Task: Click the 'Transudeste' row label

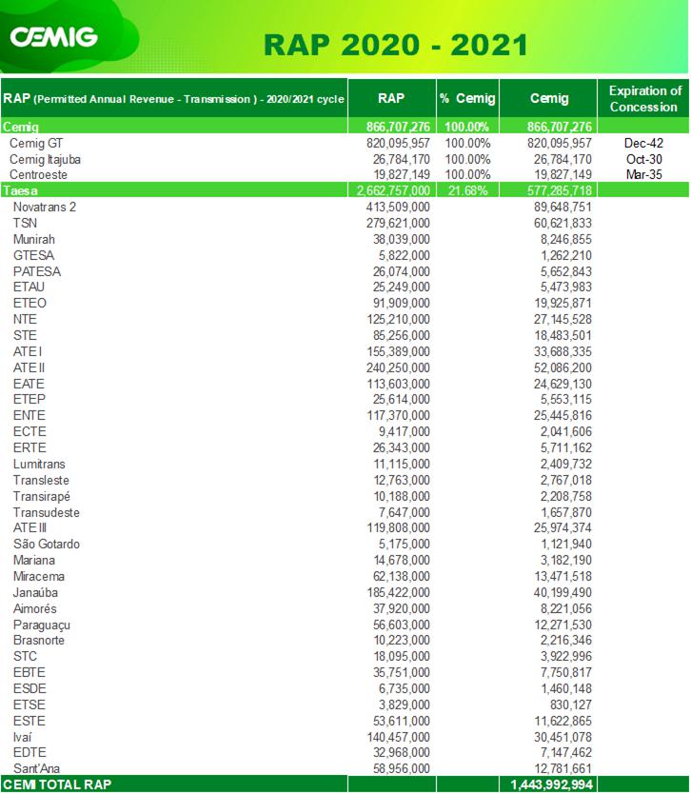Action: pos(47,513)
